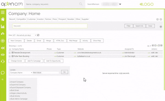The width and height of the screenshot is (165, 101).
Task: Open the View dropdown KIT - No activity
Action: (x=24, y=35)
